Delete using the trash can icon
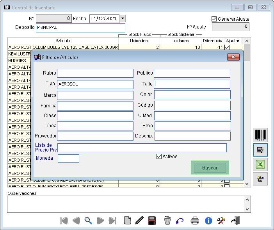274x230 pixels. (x=167, y=220)
